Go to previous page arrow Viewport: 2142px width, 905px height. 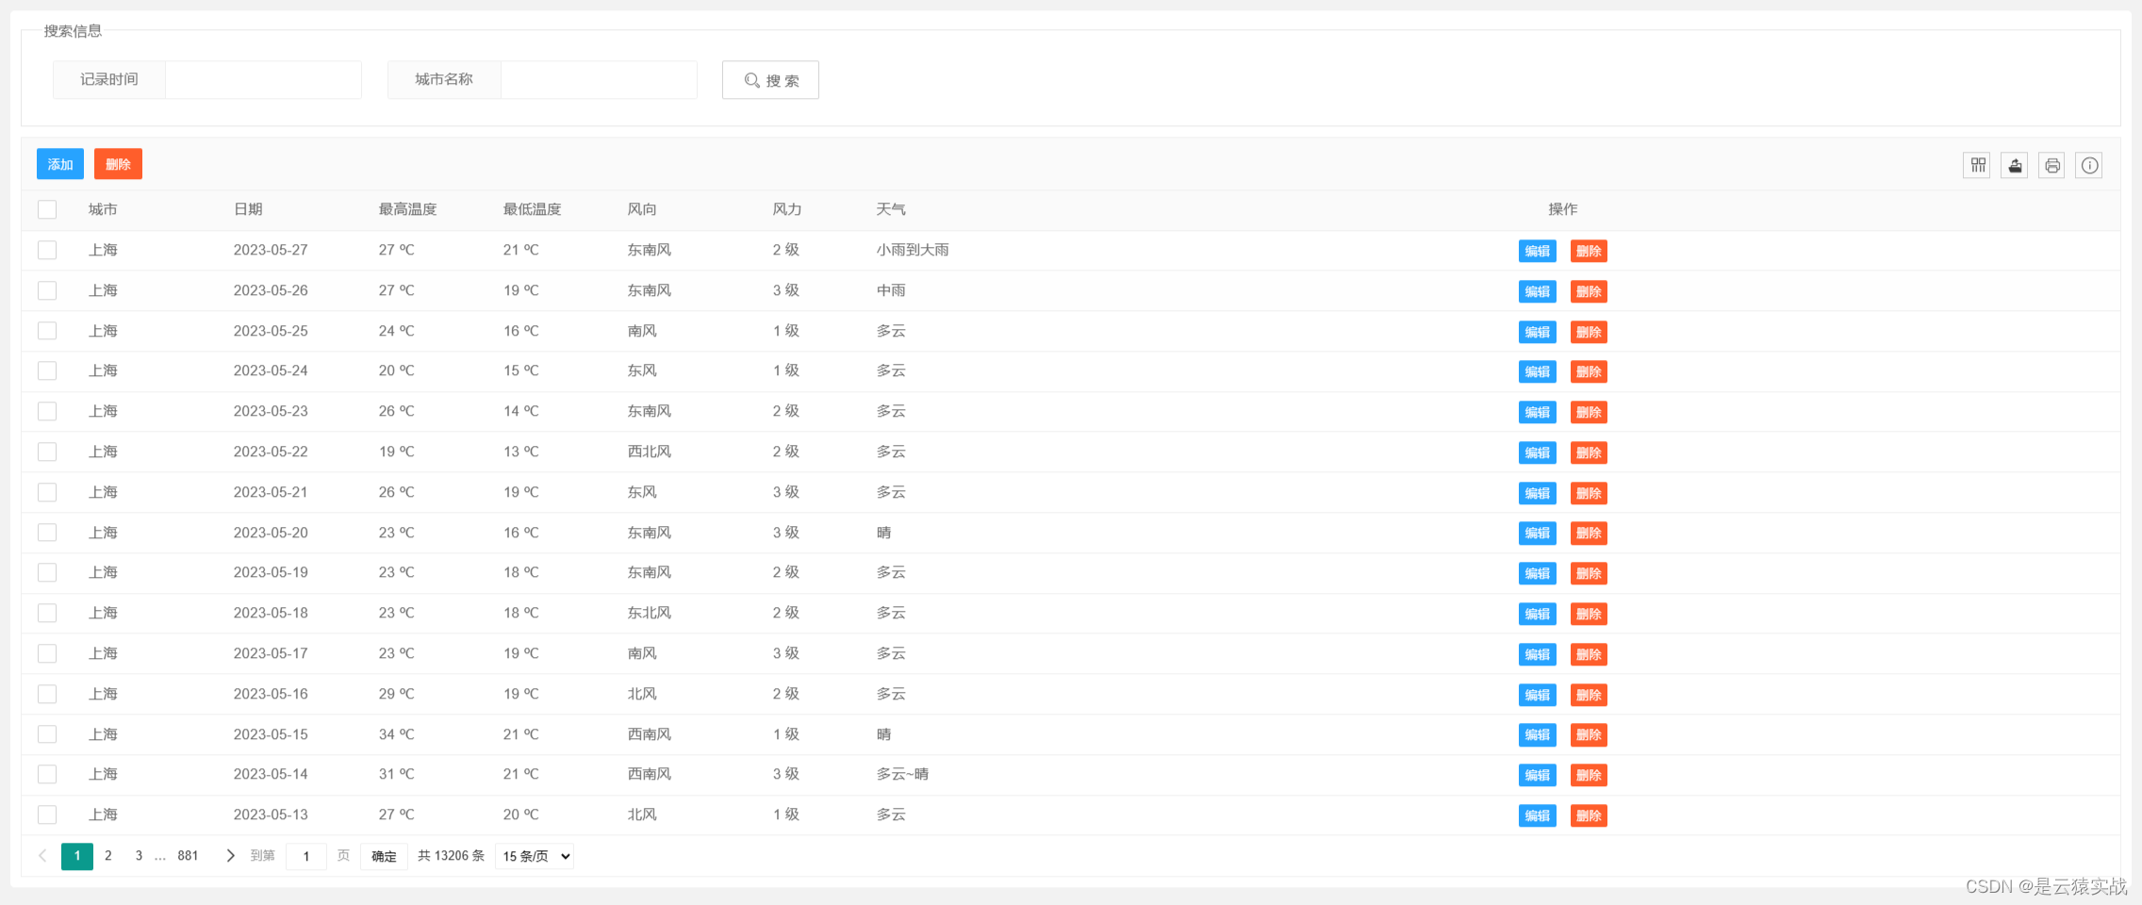[42, 856]
